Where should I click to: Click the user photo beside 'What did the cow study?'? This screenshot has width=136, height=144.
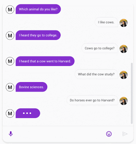point(124,75)
